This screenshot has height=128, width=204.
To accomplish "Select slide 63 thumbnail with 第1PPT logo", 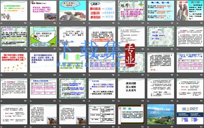I will (190, 114).
